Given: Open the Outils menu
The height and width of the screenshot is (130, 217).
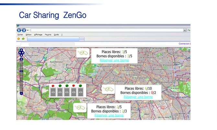Looking at the screenshot, I should click(56, 34).
